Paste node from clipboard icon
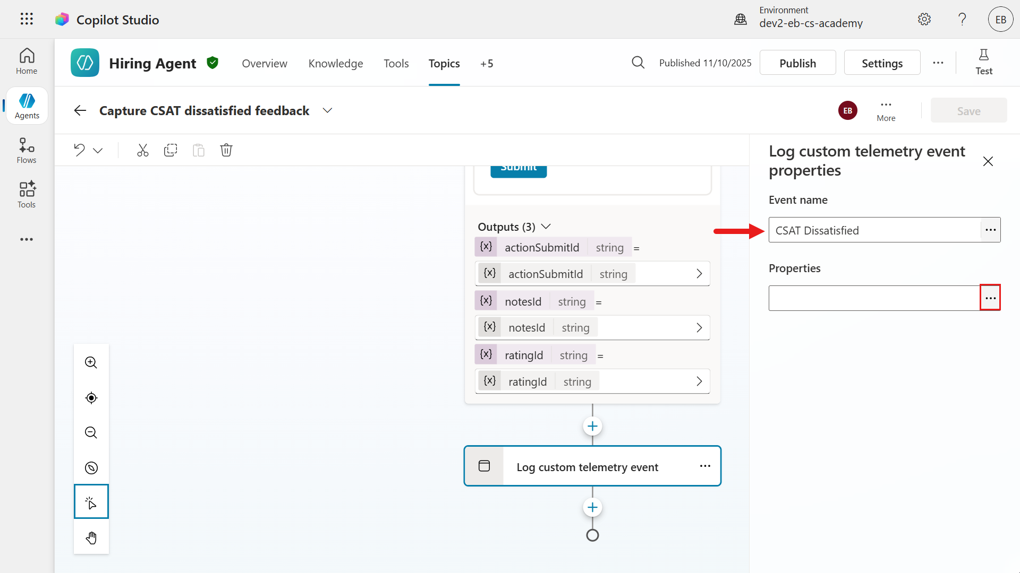This screenshot has height=573, width=1020. [199, 150]
